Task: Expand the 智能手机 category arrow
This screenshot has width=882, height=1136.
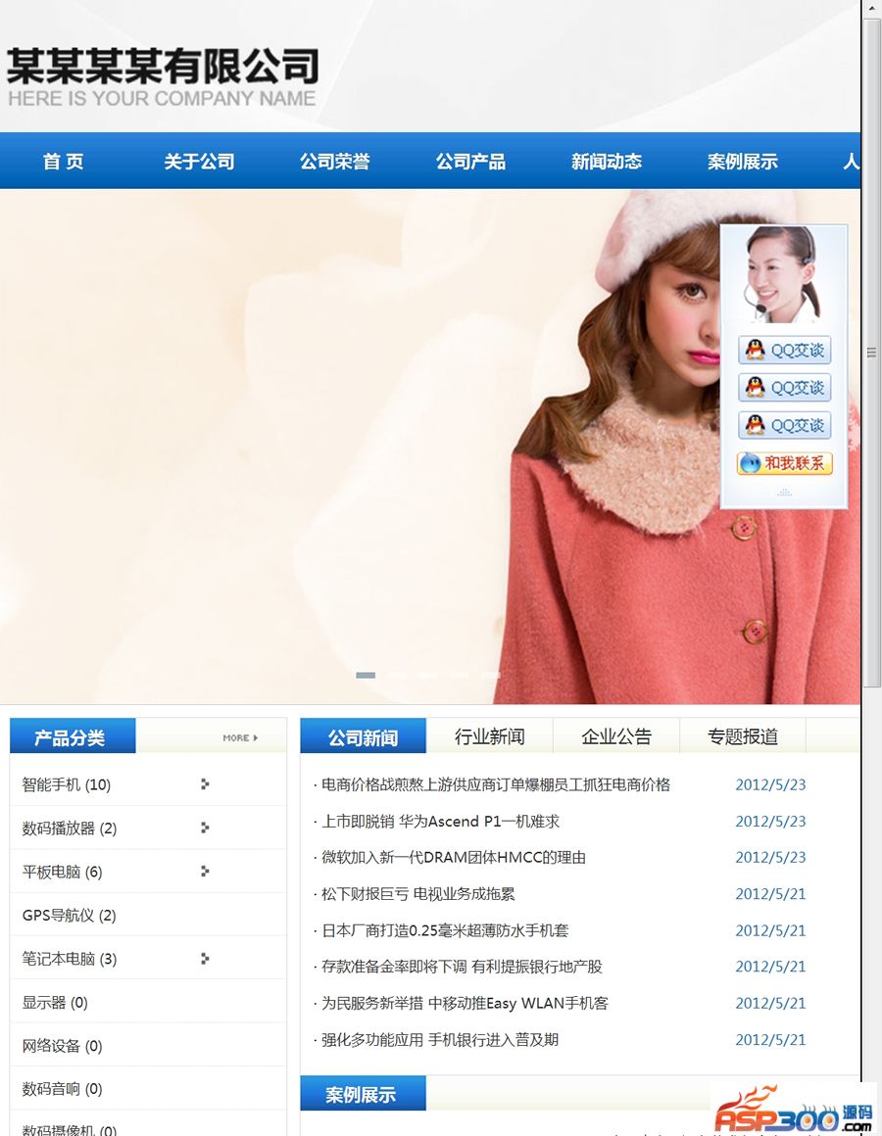Action: click(204, 783)
